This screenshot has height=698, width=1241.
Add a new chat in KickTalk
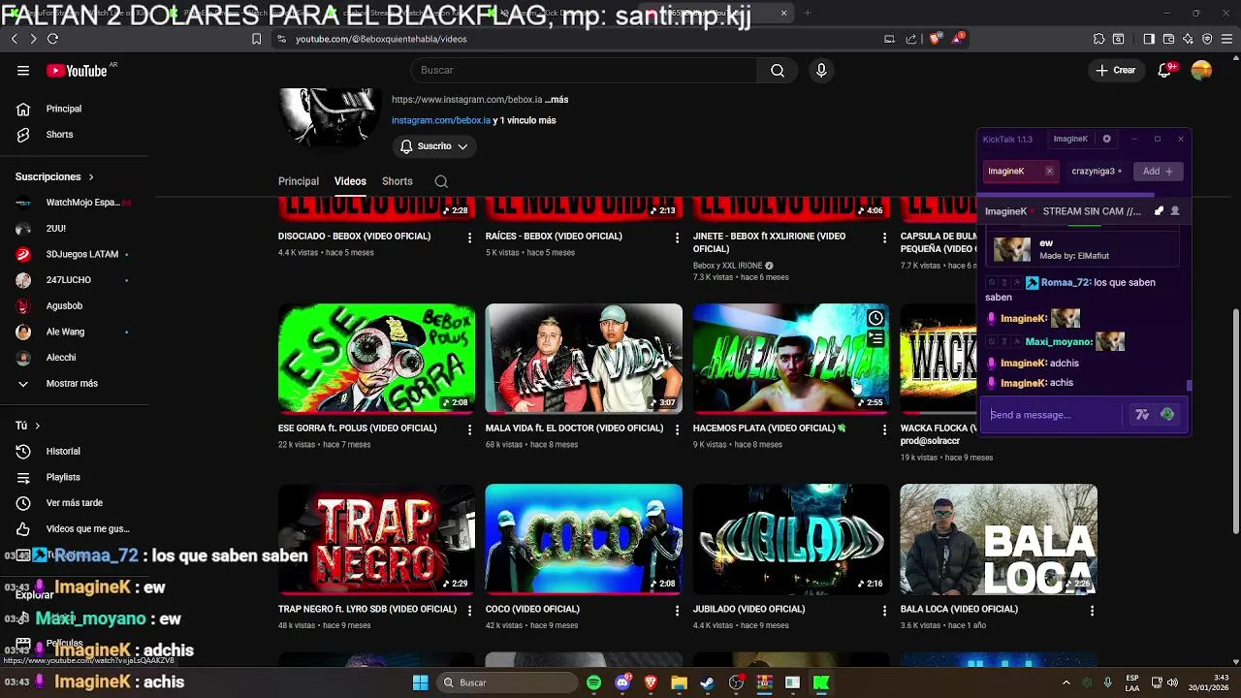click(x=1158, y=172)
